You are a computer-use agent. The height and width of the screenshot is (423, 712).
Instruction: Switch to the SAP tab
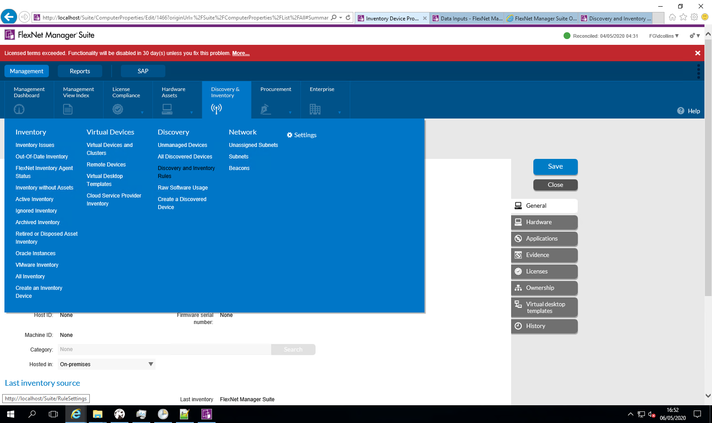click(x=143, y=71)
